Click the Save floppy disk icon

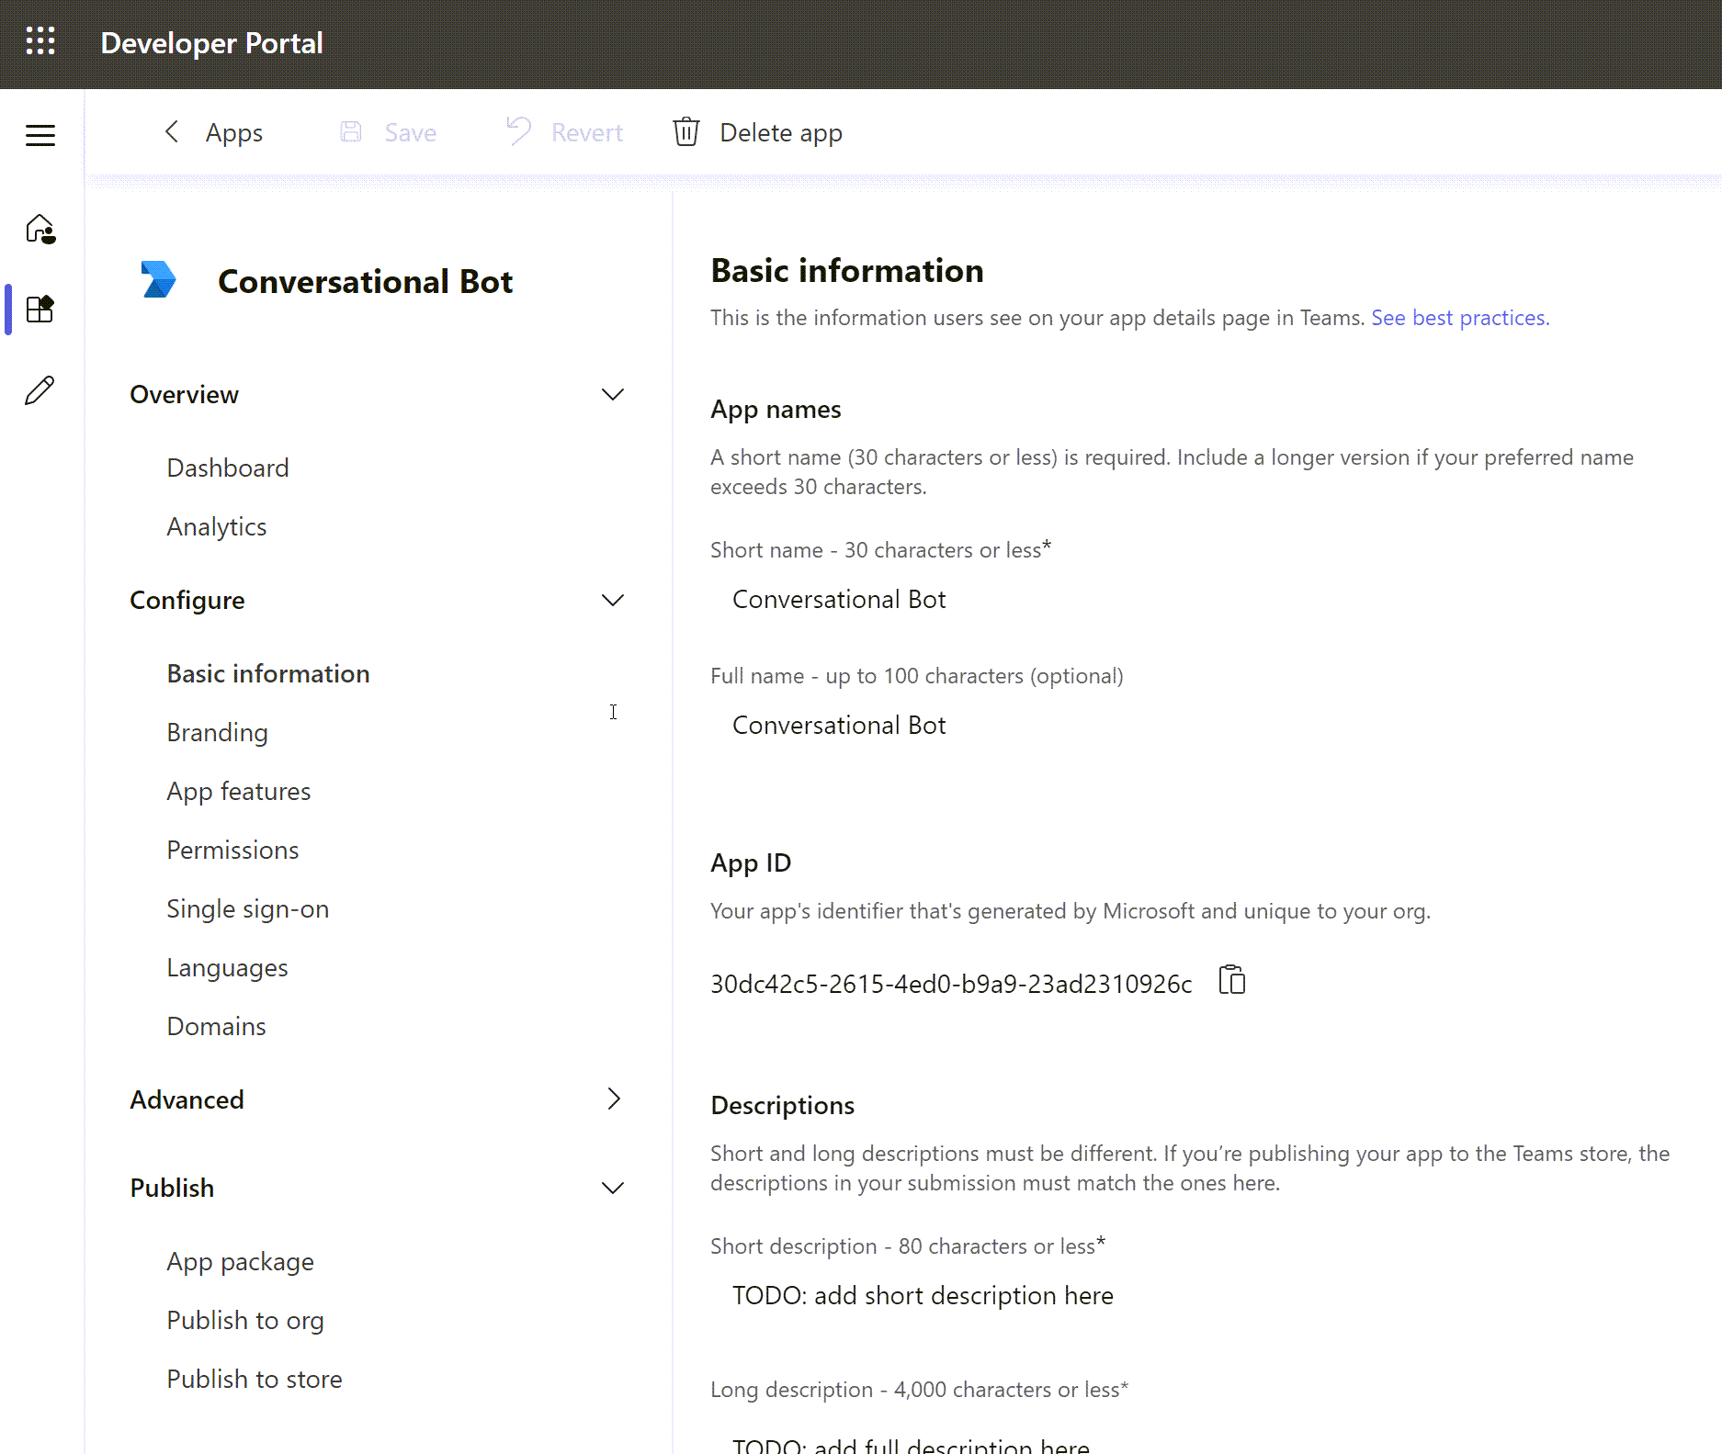pyautogui.click(x=351, y=132)
